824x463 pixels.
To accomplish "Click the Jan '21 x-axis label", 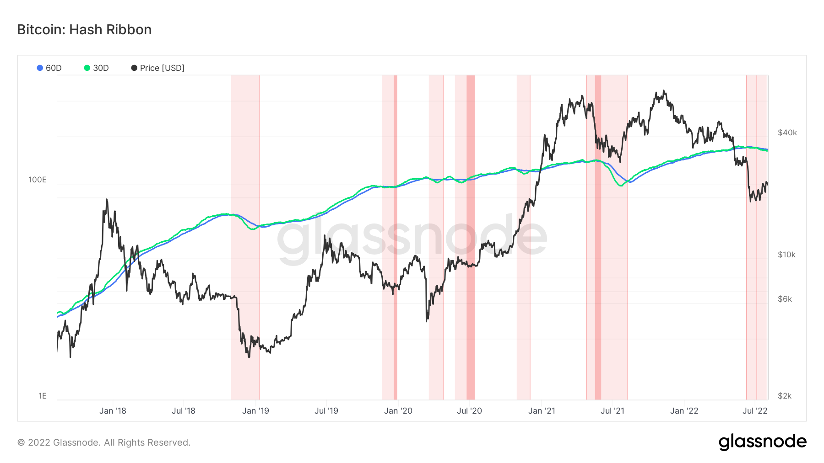I will tap(542, 410).
